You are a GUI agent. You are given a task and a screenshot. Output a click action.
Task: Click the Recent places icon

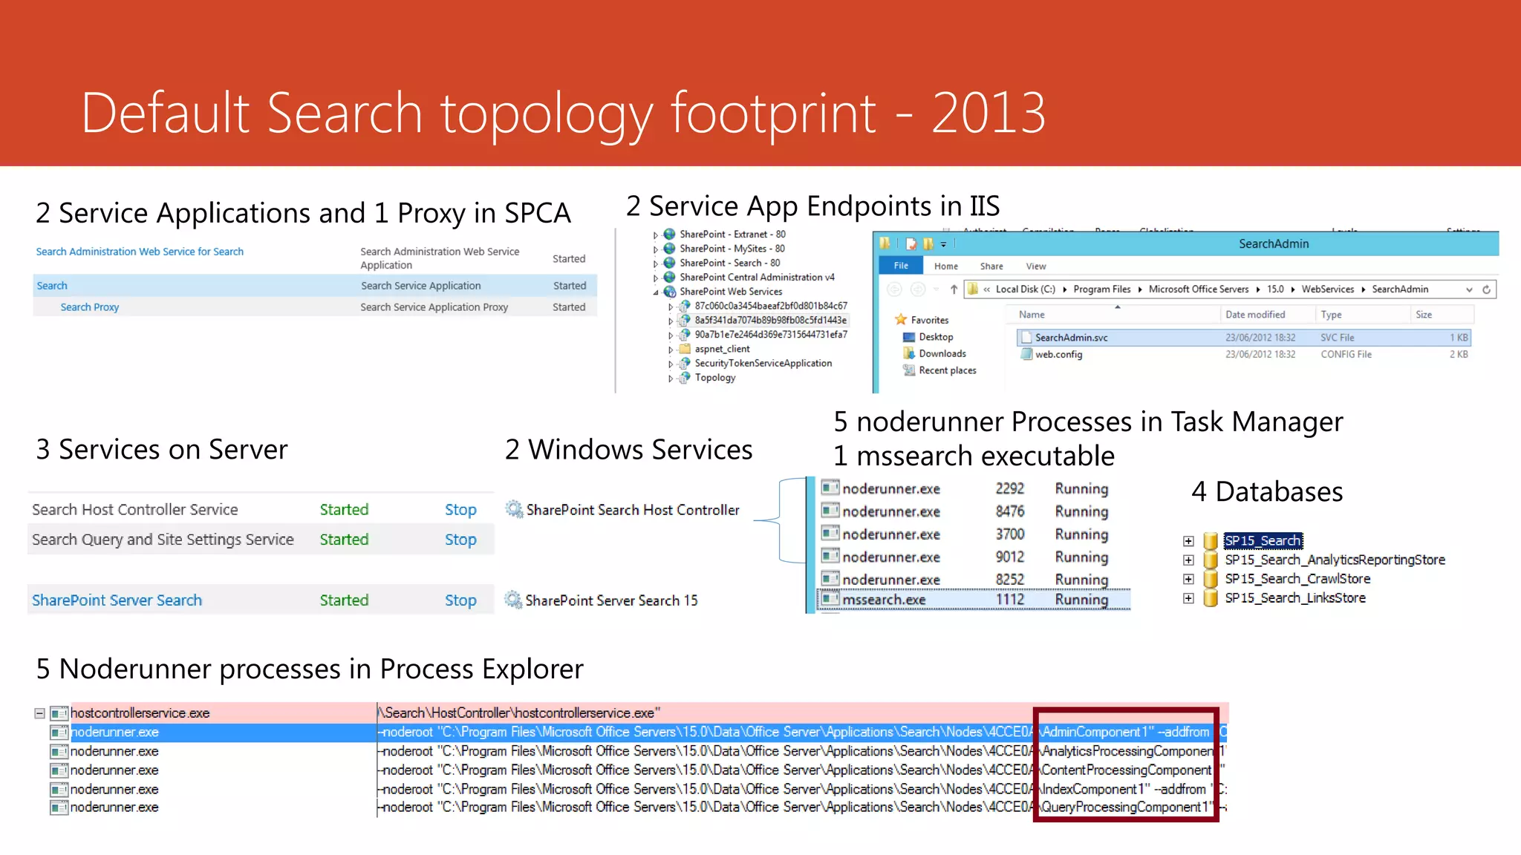(x=909, y=370)
